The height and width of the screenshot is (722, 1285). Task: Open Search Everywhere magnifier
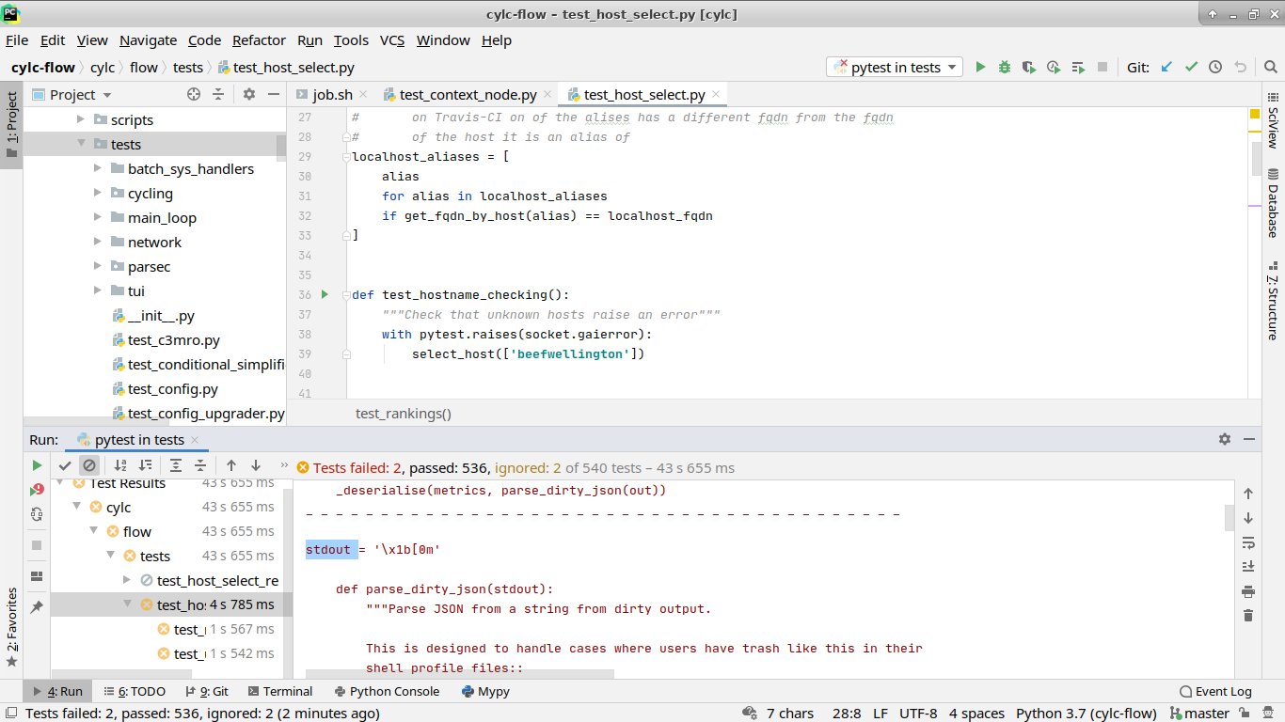click(x=1270, y=67)
